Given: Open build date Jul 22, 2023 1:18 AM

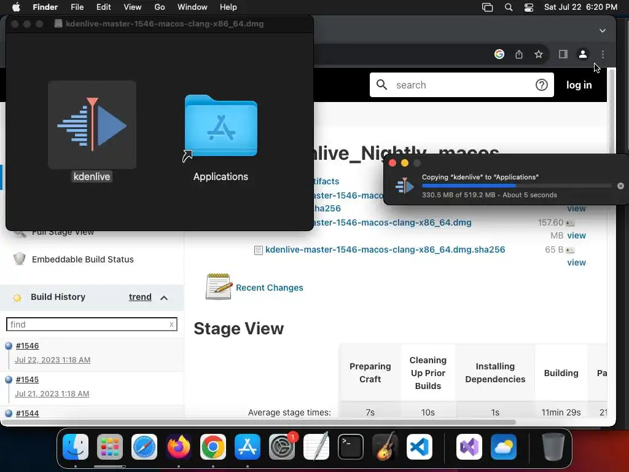Looking at the screenshot, I should point(53,360).
